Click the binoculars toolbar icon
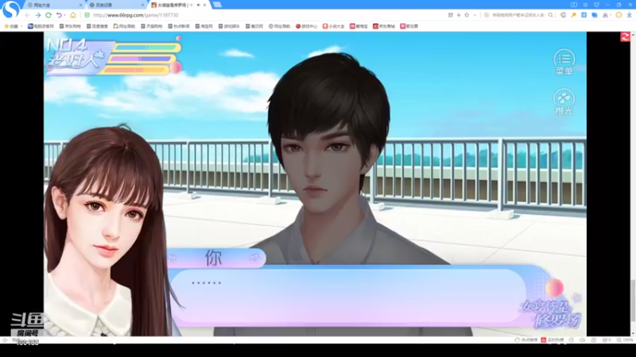636x357 pixels. coord(606,15)
